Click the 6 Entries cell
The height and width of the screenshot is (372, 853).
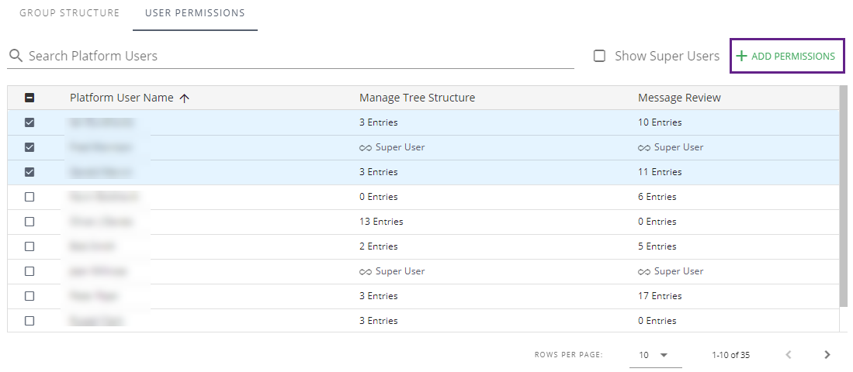coord(657,197)
